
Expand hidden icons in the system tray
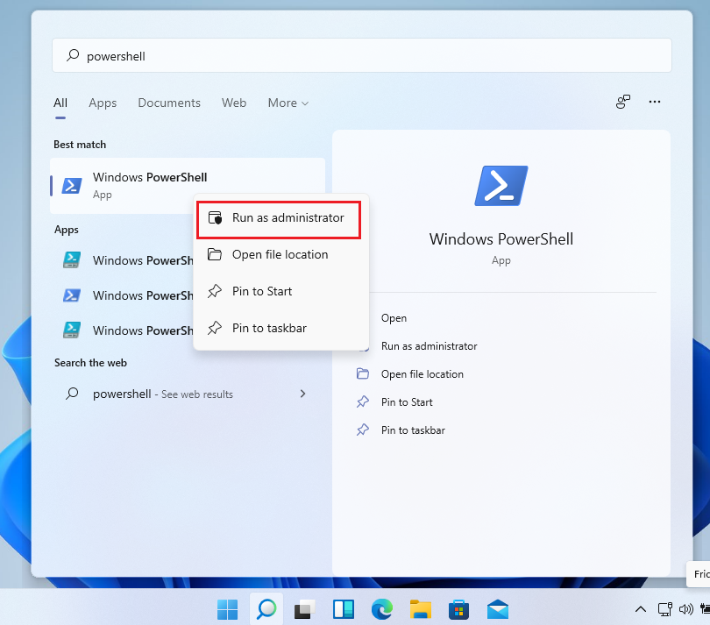pos(641,608)
